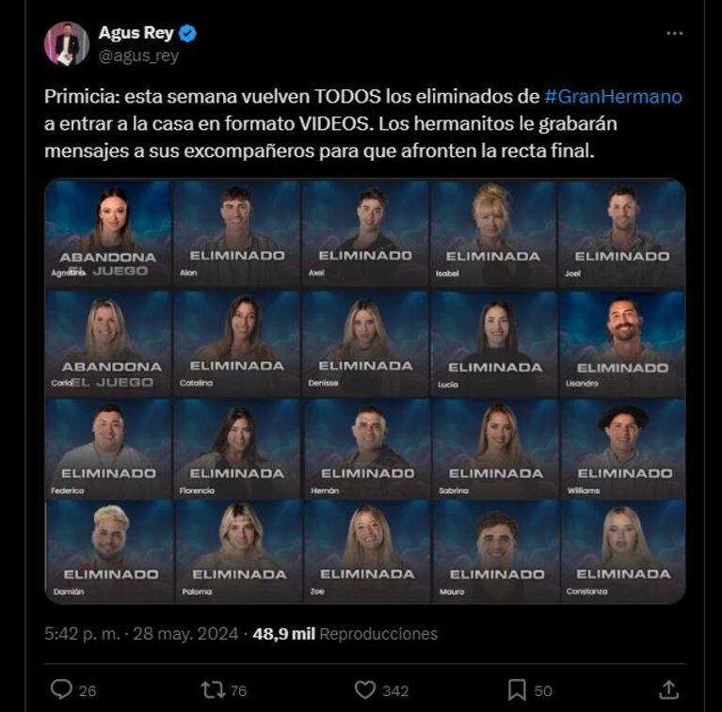Select Lisandro's eliminated photo tile
Image resolution: width=722 pixels, height=712 pixels.
pyautogui.click(x=622, y=343)
